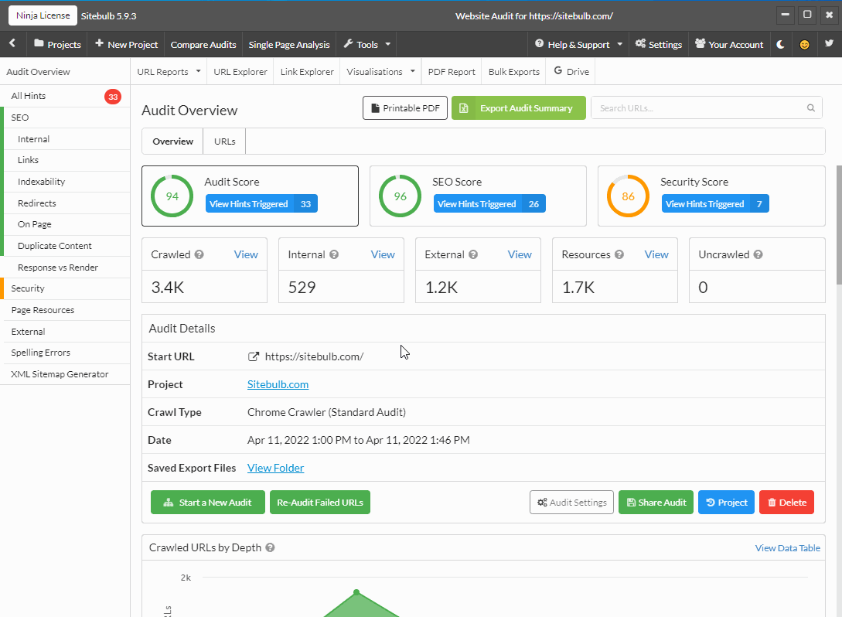842x617 pixels.
Task: Click the help icon next to Uncrawled
Action: coord(758,254)
